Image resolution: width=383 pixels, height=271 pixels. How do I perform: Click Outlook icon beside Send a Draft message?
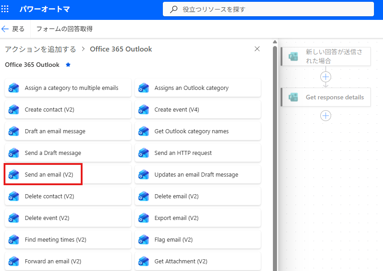[14, 153]
